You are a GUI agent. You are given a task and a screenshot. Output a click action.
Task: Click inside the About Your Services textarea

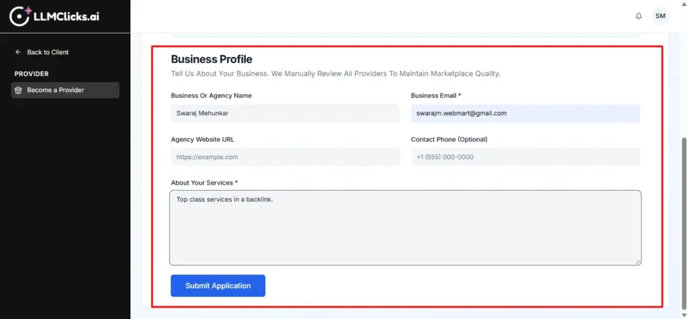click(404, 228)
